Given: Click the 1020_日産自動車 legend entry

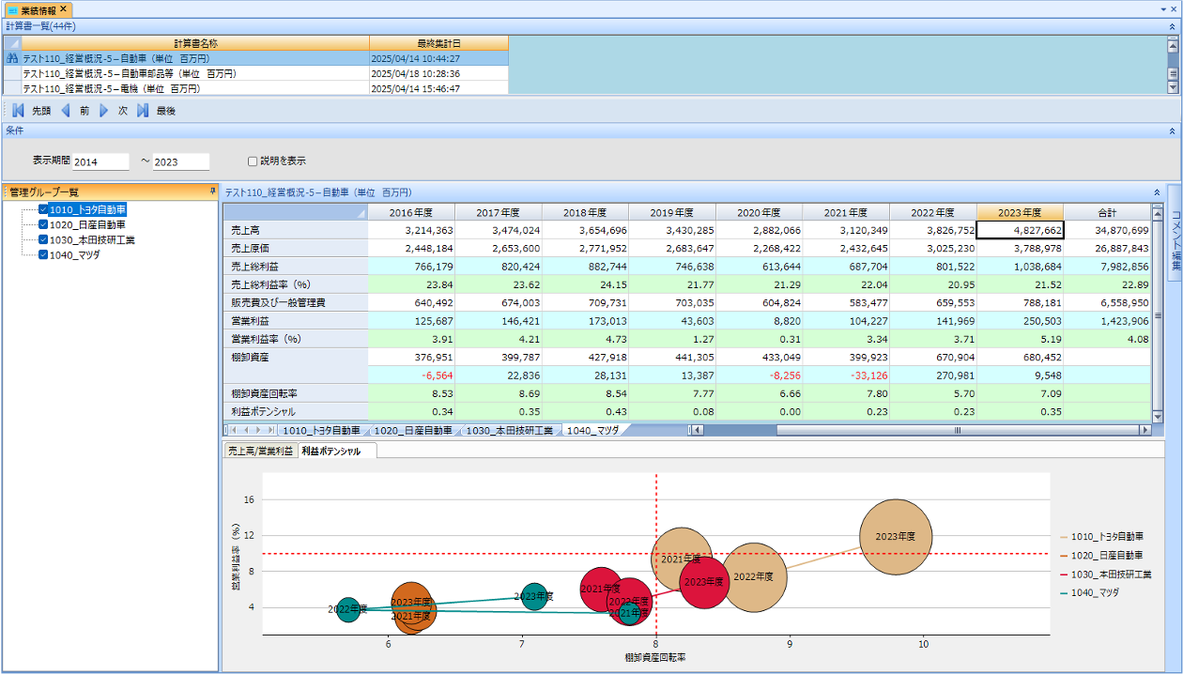Looking at the screenshot, I should tap(1101, 556).
